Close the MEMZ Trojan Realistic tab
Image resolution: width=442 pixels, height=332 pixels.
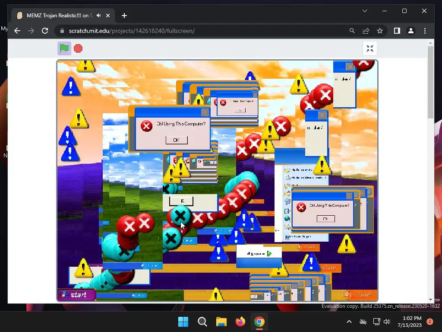tap(107, 16)
